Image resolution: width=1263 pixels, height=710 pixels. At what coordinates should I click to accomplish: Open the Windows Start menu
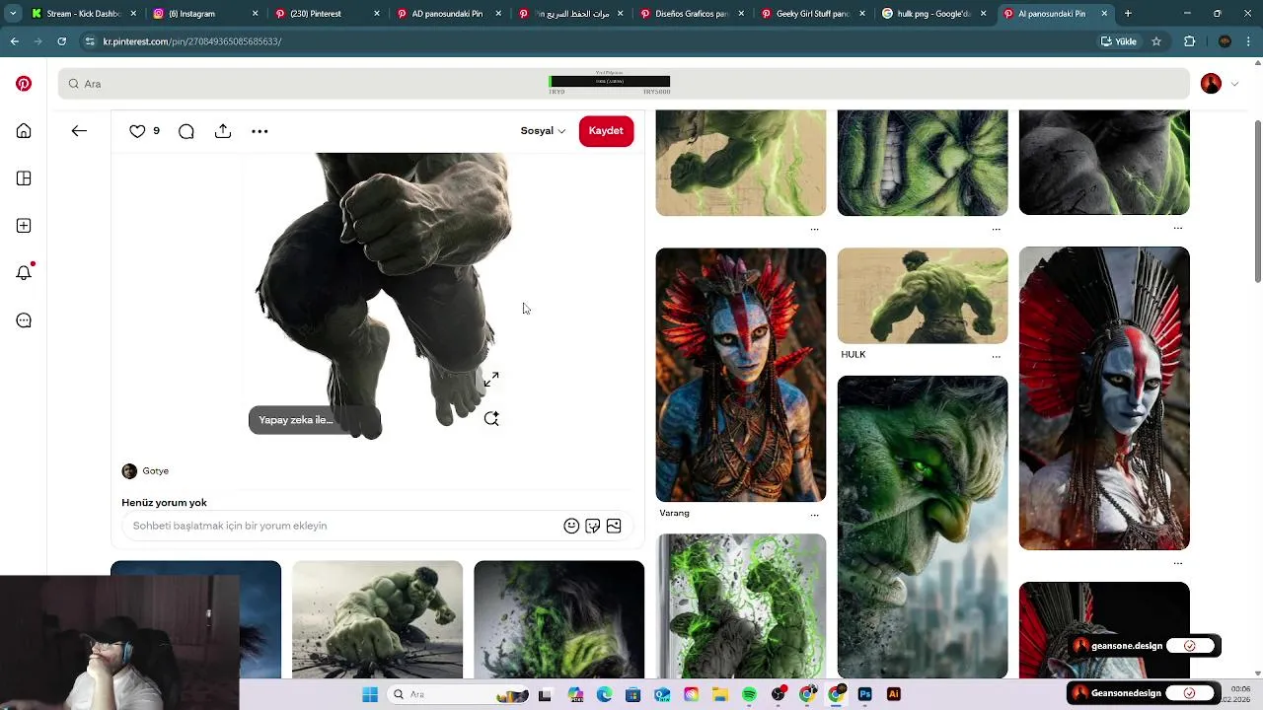pyautogui.click(x=370, y=694)
